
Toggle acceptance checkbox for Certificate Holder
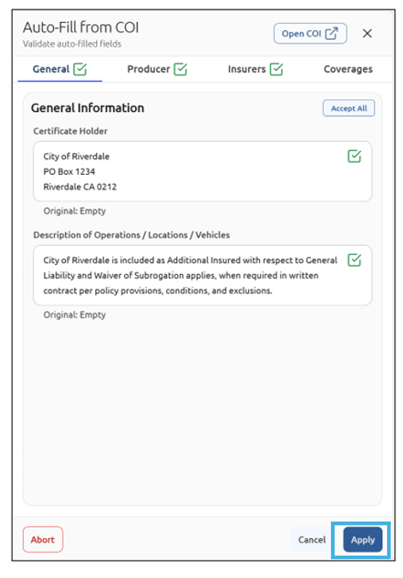355,157
